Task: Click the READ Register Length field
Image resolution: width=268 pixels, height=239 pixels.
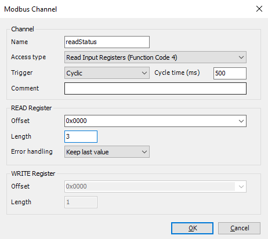Action: pos(81,137)
